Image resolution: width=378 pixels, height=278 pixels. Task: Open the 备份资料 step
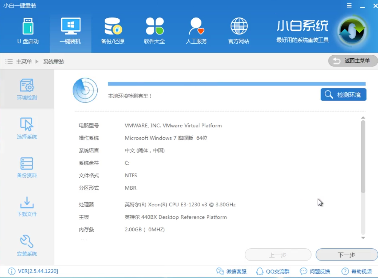27,167
